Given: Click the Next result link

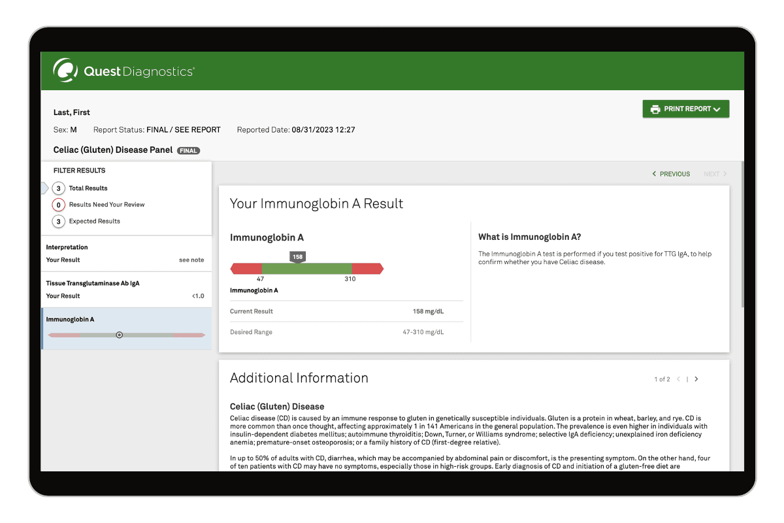Looking at the screenshot, I should [715, 174].
